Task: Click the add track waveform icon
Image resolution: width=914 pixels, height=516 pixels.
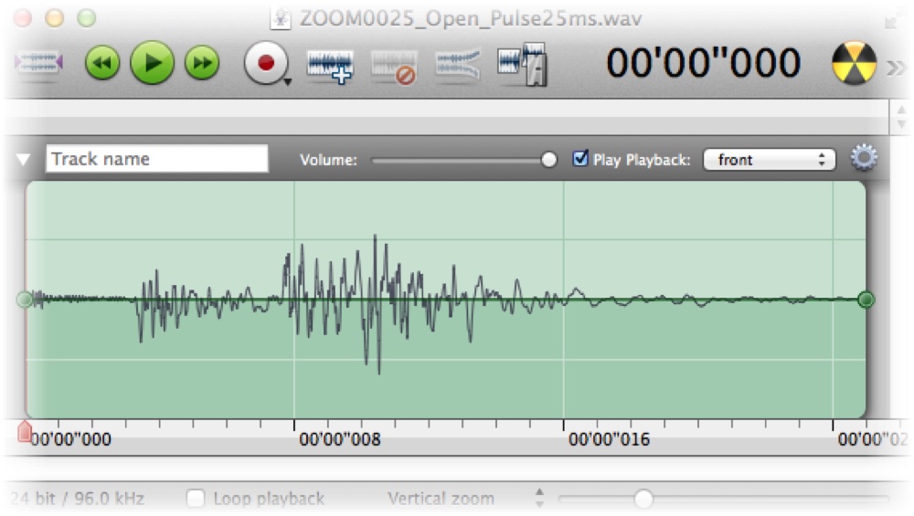Action: click(x=330, y=66)
